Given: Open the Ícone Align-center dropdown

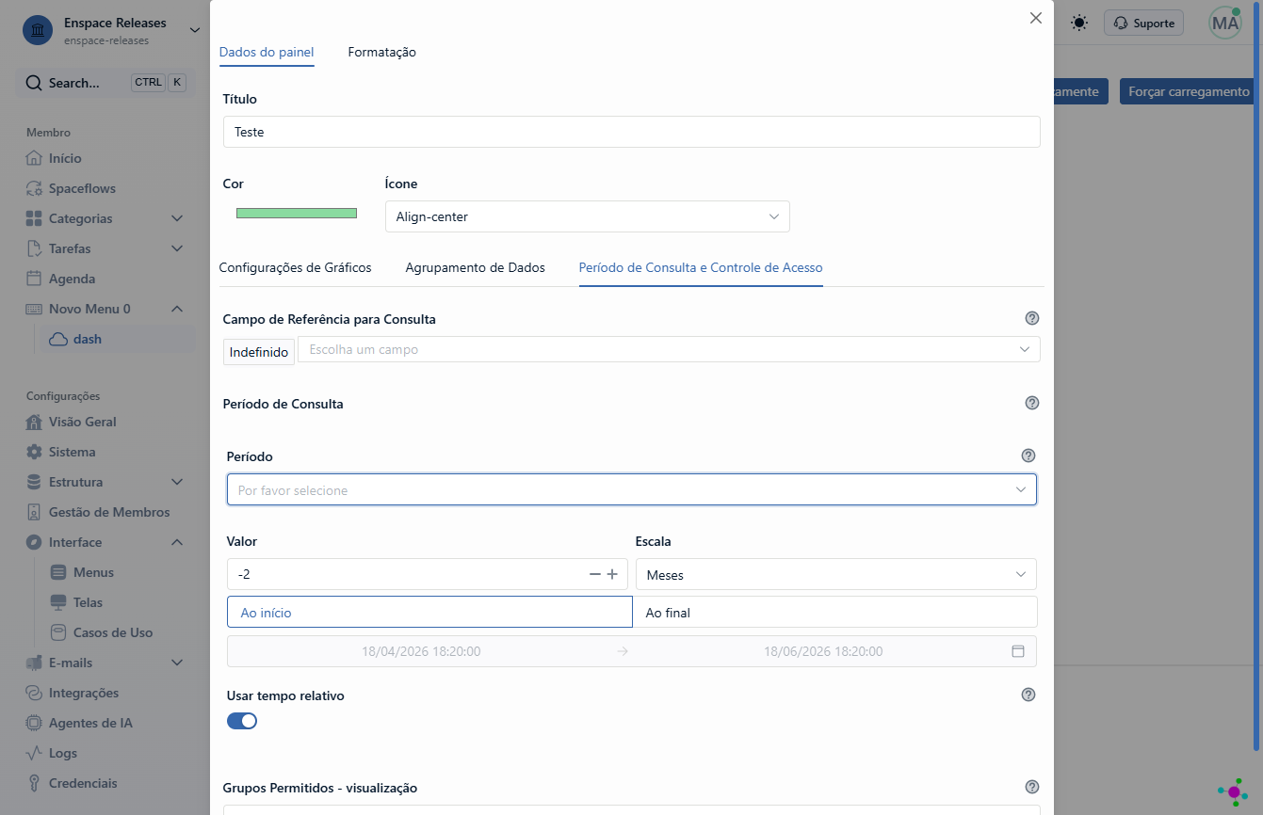Looking at the screenshot, I should 588,216.
